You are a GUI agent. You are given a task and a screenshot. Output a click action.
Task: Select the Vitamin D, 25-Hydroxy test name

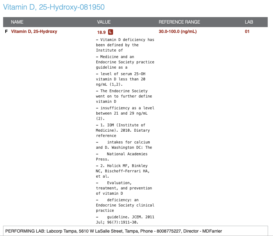(x=34, y=31)
